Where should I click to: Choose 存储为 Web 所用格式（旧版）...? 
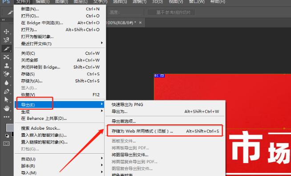pyautogui.click(x=165, y=131)
